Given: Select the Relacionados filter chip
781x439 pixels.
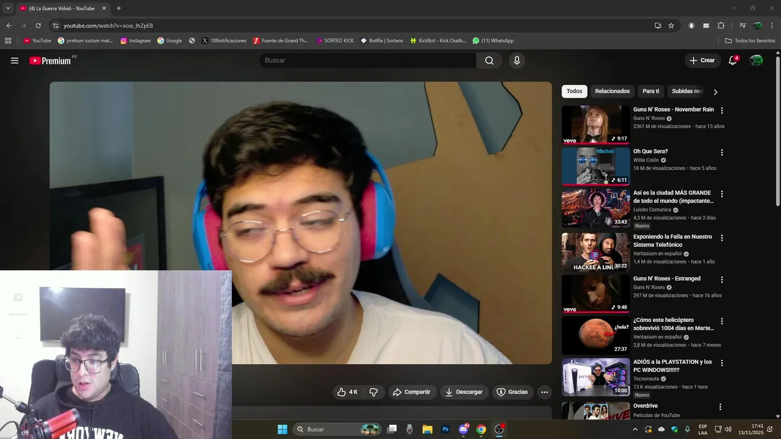Looking at the screenshot, I should click(x=612, y=91).
